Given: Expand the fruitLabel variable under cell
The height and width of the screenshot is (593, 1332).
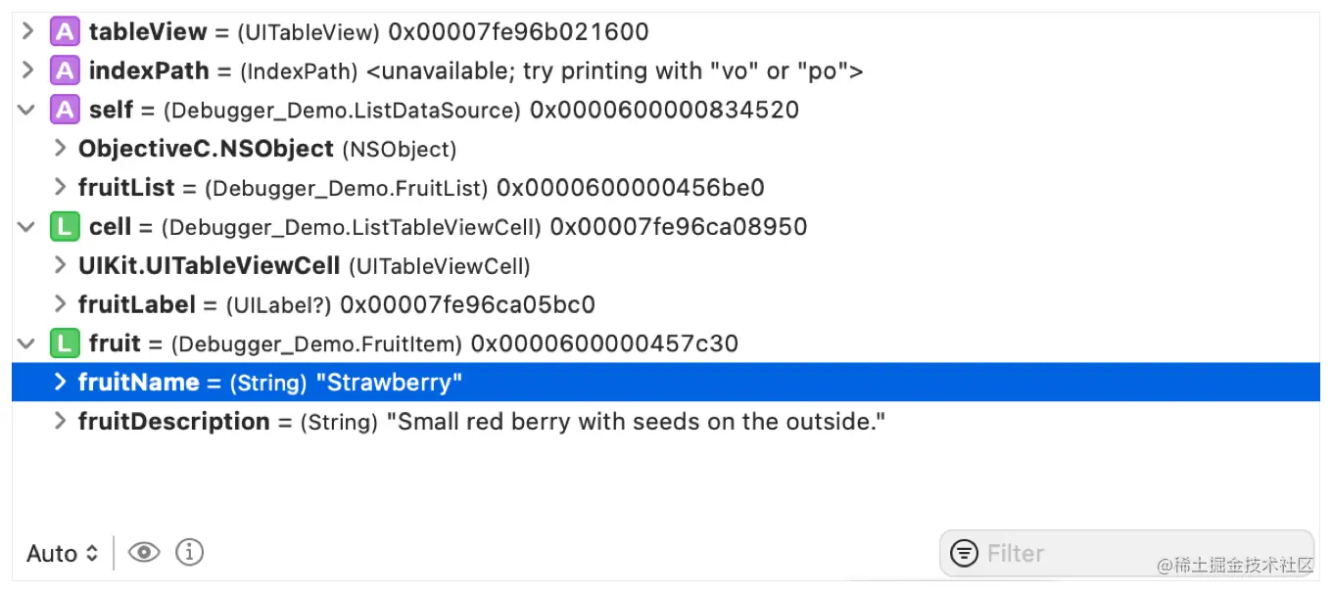Looking at the screenshot, I should coord(59,304).
